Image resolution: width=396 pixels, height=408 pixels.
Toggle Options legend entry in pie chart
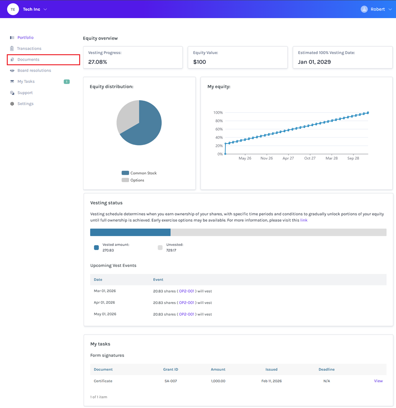[x=133, y=180]
